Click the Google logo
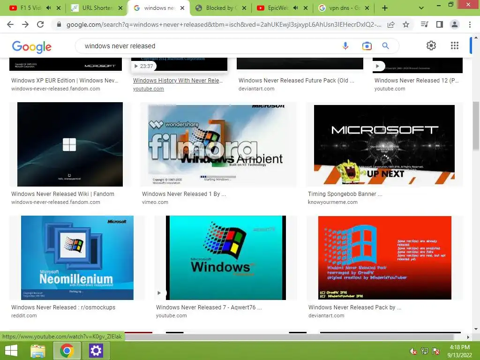The height and width of the screenshot is (360, 480). point(32,47)
